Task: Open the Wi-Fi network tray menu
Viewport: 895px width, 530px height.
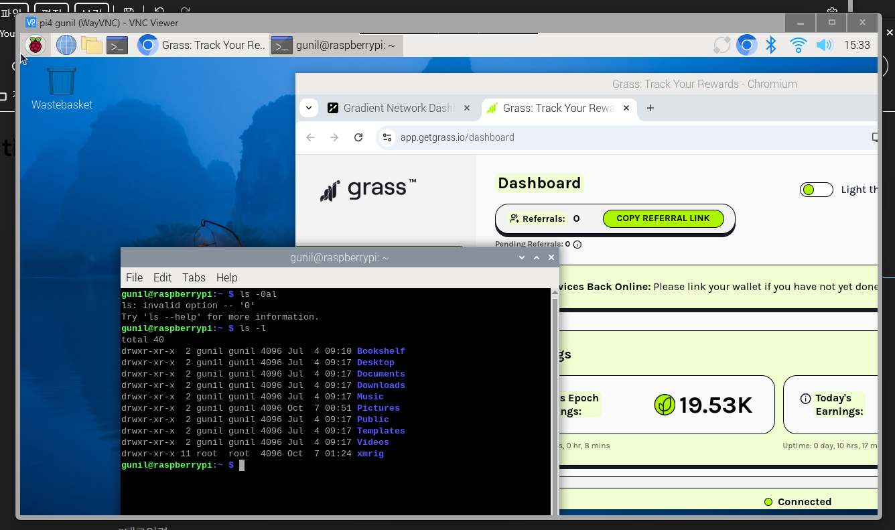Action: (798, 45)
